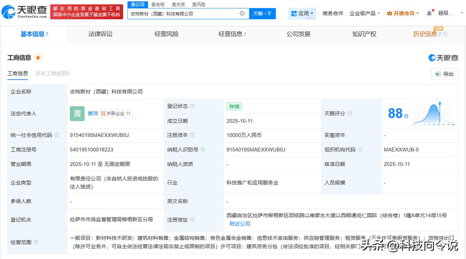Screen dimensions: 466x259
Task: Switch to the 法律诉讼 tab
Action: tap(100, 34)
